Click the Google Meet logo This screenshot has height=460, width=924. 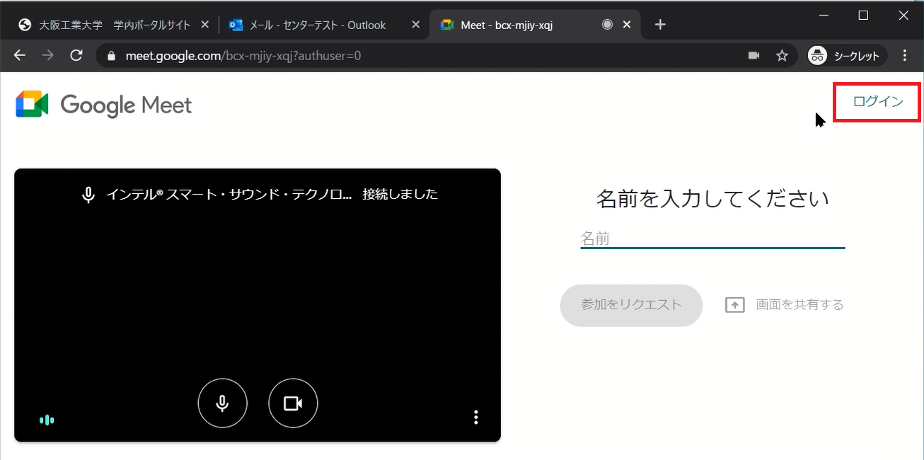pyautogui.click(x=104, y=105)
